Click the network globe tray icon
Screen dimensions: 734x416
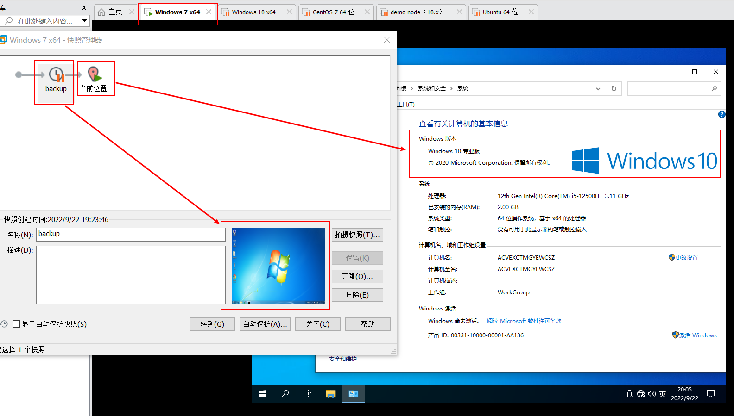point(641,394)
